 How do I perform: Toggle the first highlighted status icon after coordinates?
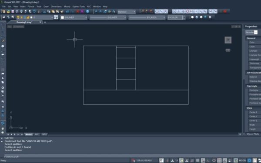(161, 160)
